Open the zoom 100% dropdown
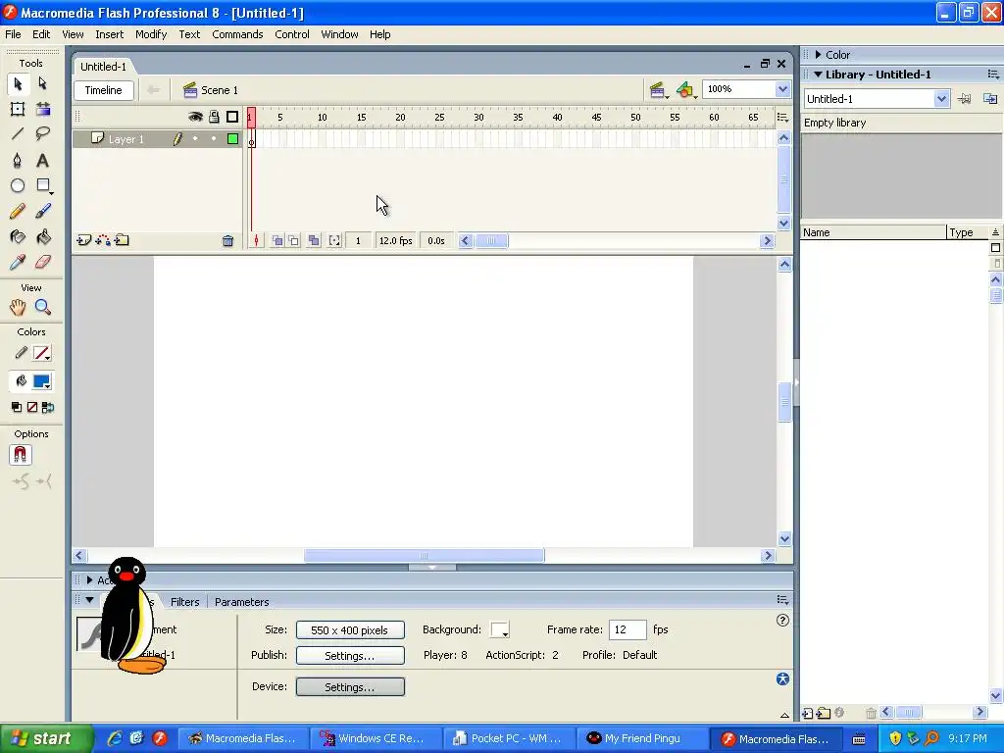Image resolution: width=1004 pixels, height=753 pixels. click(x=782, y=89)
